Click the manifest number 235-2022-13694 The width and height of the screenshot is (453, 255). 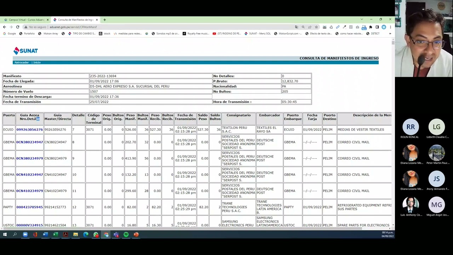103,76
